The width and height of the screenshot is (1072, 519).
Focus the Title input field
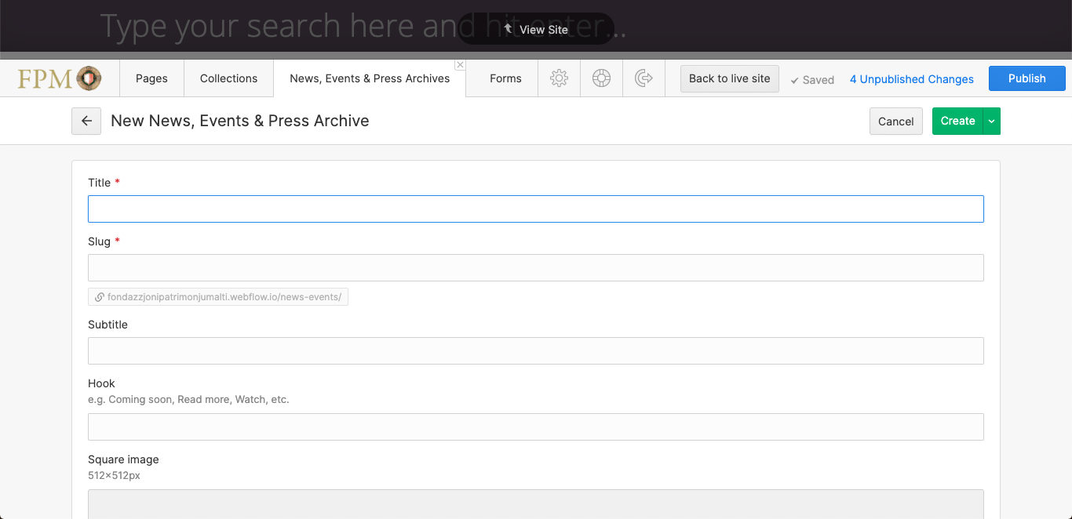tap(536, 209)
